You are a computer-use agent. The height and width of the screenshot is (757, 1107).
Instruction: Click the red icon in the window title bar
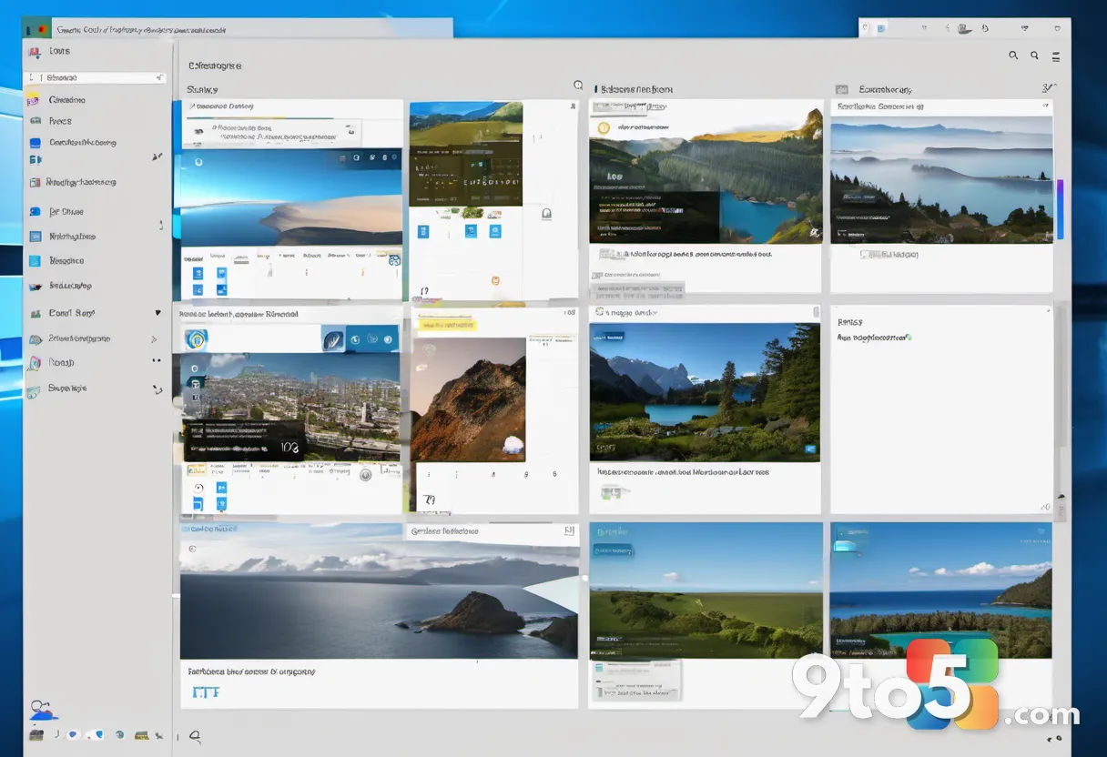coord(43,29)
